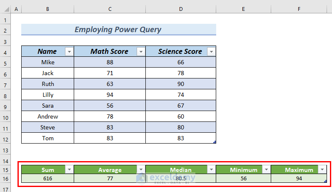The width and height of the screenshot is (332, 192).
Task: Open the Math Score filter dropdown
Action: point(141,52)
